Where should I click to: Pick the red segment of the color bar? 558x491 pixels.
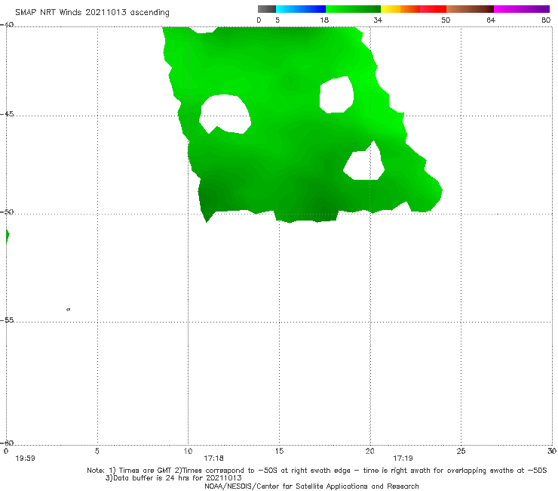click(x=433, y=9)
